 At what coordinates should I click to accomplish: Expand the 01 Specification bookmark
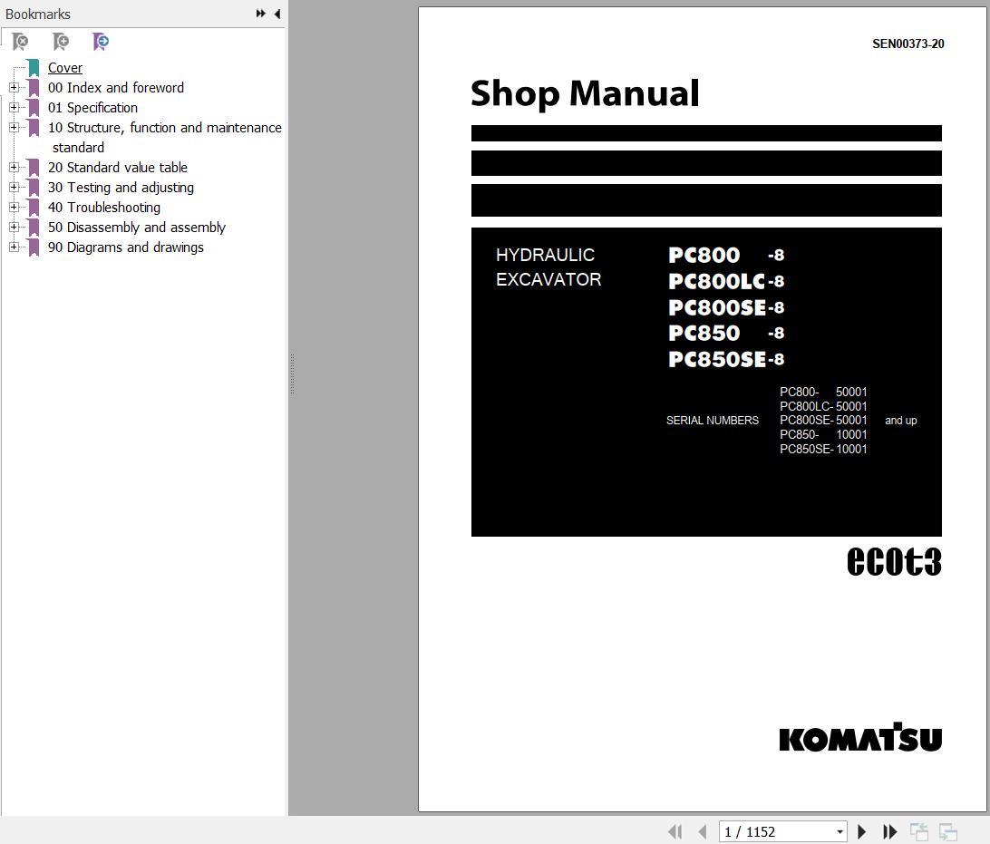click(x=14, y=107)
